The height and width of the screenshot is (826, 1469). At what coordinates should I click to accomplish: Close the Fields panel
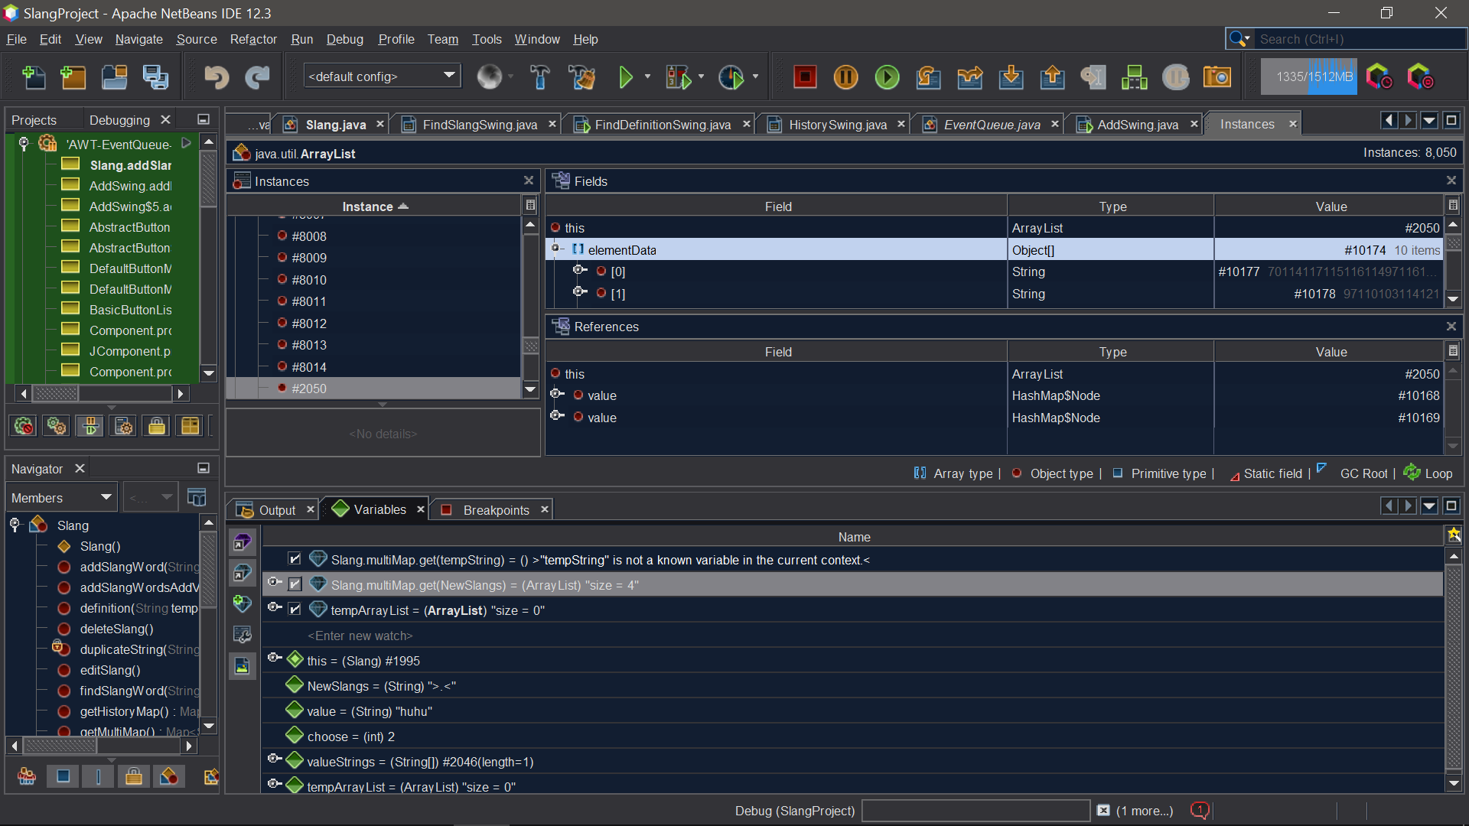(1451, 180)
